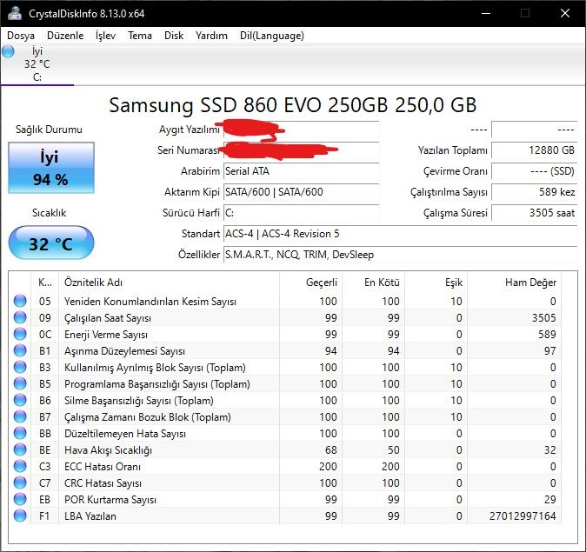This screenshot has height=552, width=586.
Task: Open the Disk menu
Action: [174, 36]
